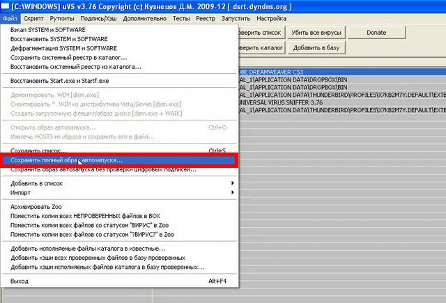The height and width of the screenshot is (303, 446).
Task: Choose Сохранить список menu item
Action: point(119,150)
